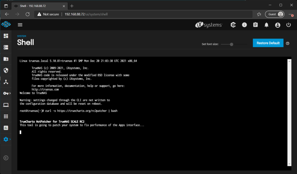Viewport: 297px width, 174px height.
Task: Adjust the Set font size slider
Action: click(x=231, y=44)
